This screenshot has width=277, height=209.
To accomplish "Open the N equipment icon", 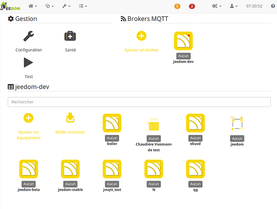I will coord(154,169).
